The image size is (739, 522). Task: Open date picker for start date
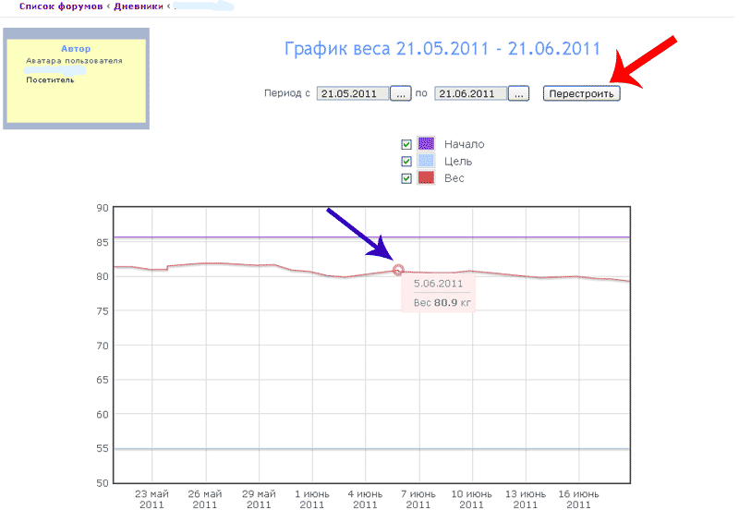click(x=400, y=93)
